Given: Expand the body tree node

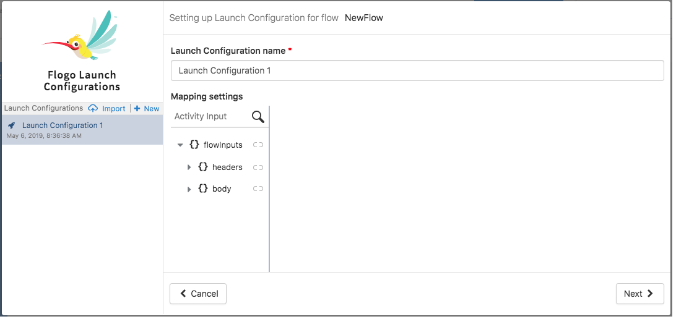Looking at the screenshot, I should click(x=189, y=189).
